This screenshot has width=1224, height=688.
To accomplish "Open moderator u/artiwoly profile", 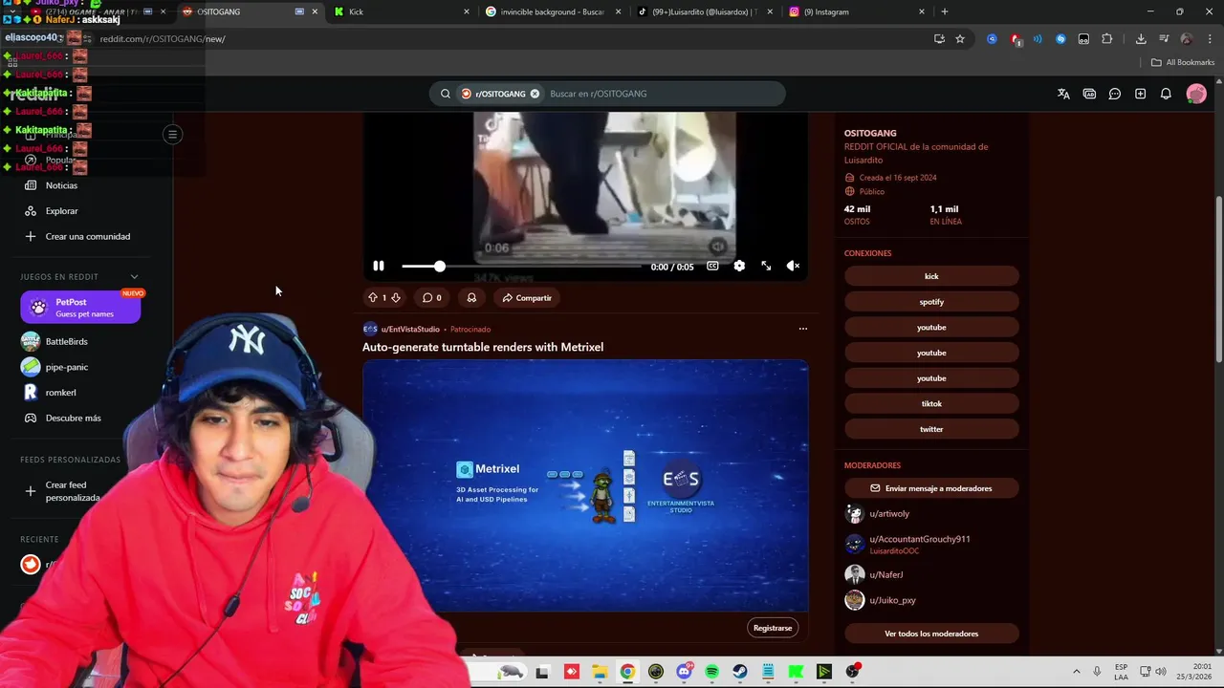I will tap(889, 514).
